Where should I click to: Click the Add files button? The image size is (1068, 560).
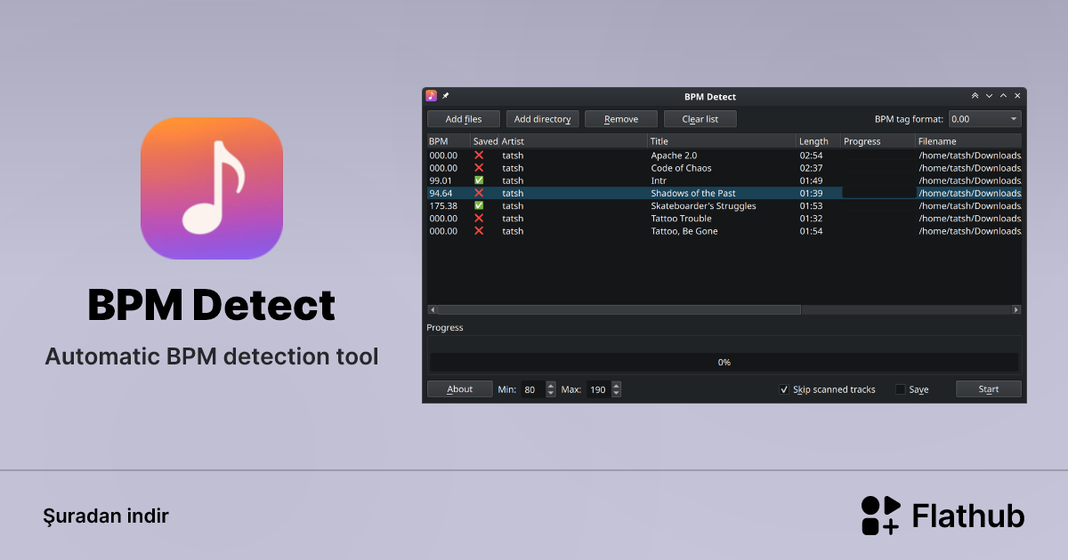pos(464,119)
